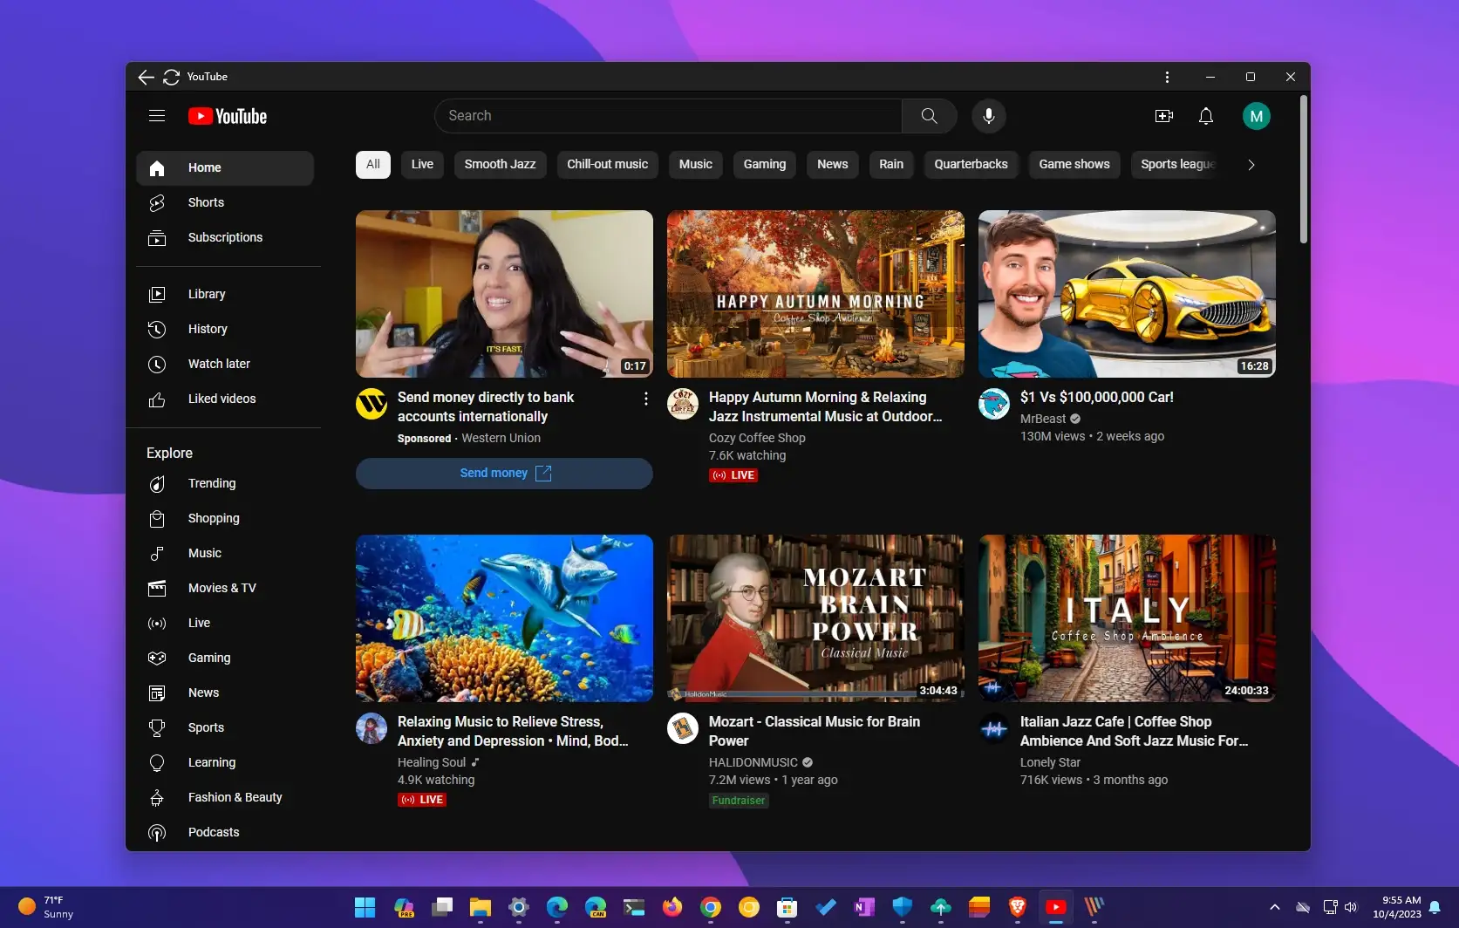Select the Watch later clock icon

158,365
